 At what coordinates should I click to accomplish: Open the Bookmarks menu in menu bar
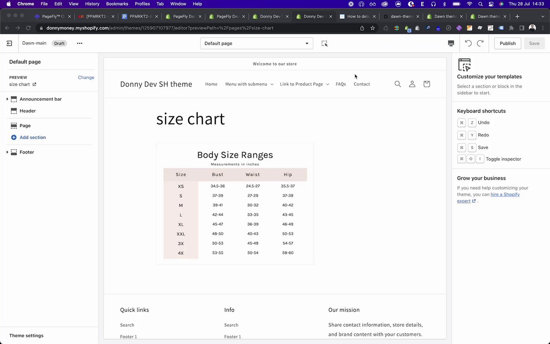tap(117, 4)
